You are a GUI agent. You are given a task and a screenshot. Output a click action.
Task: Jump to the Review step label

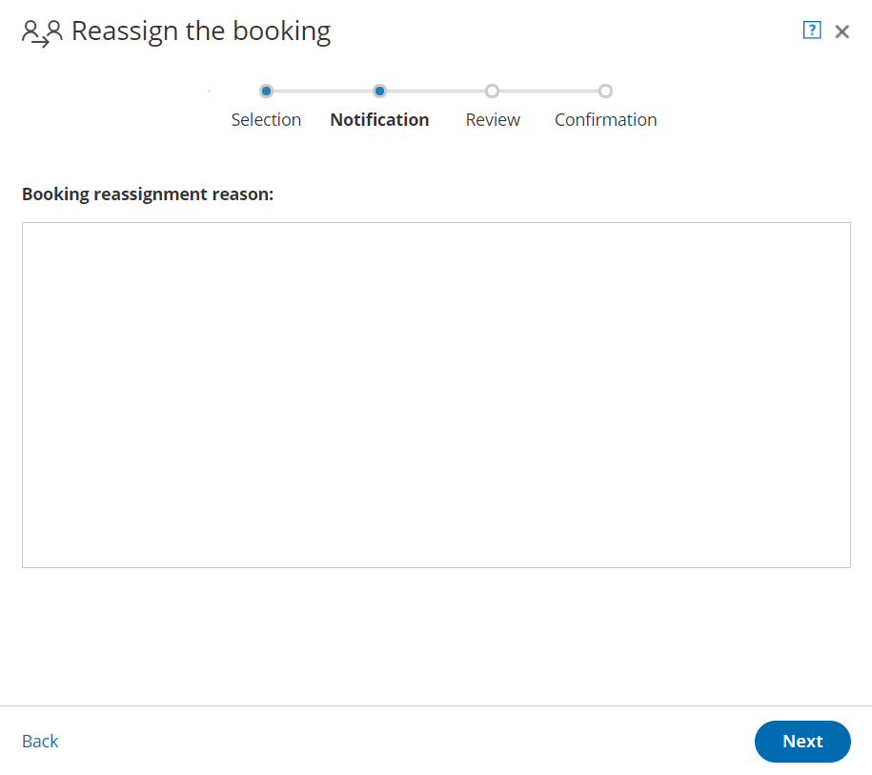493,120
